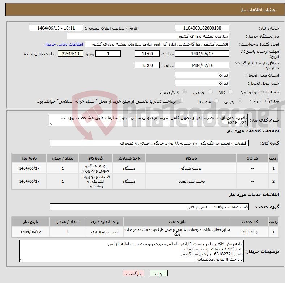Open the اطلاعات تماس خریدار link

coord(64,44)
